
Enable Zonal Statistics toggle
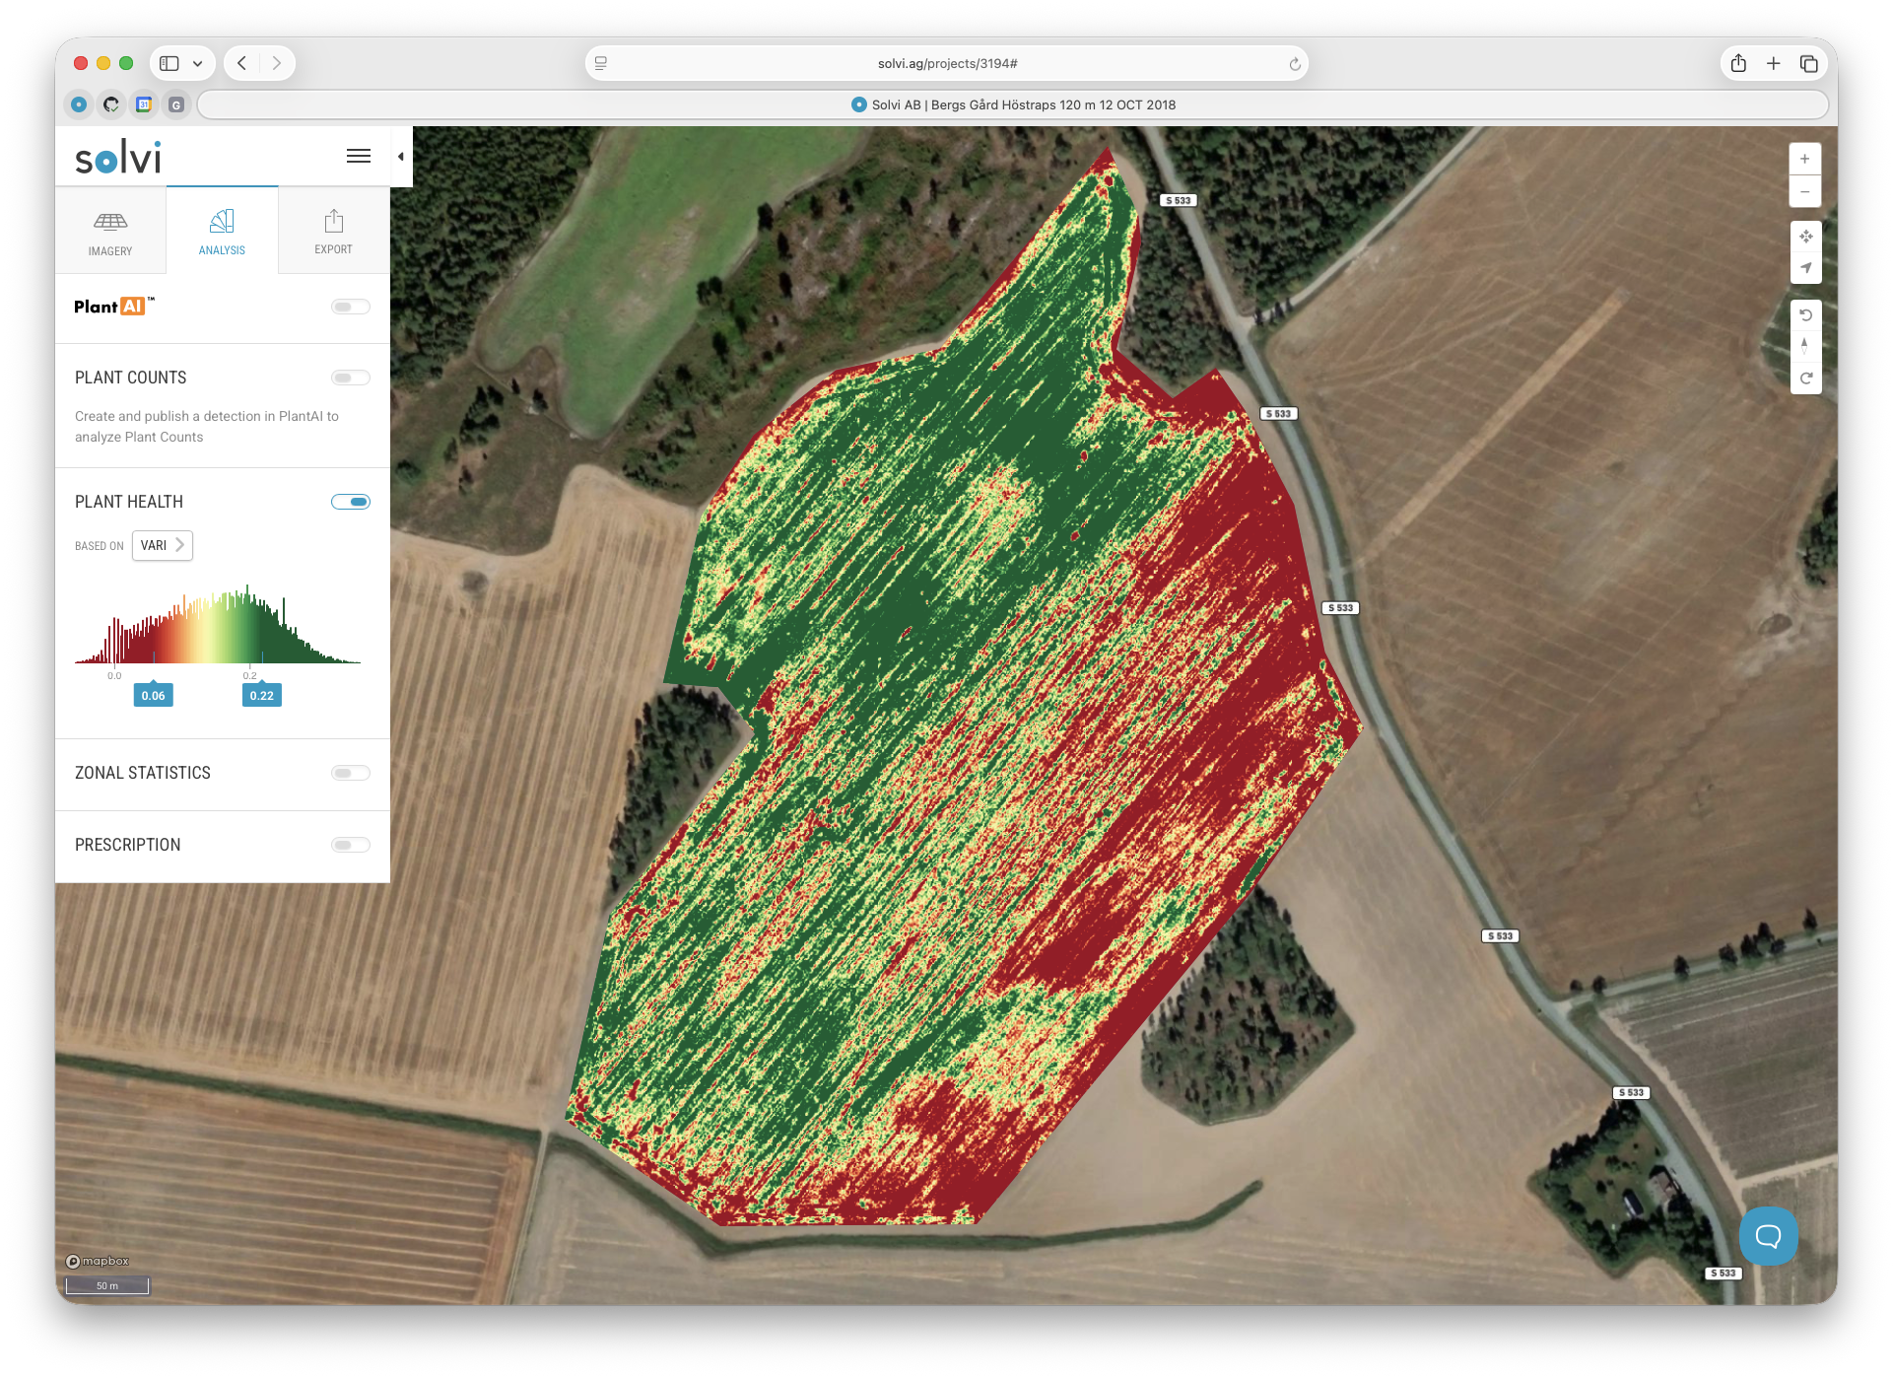point(350,773)
